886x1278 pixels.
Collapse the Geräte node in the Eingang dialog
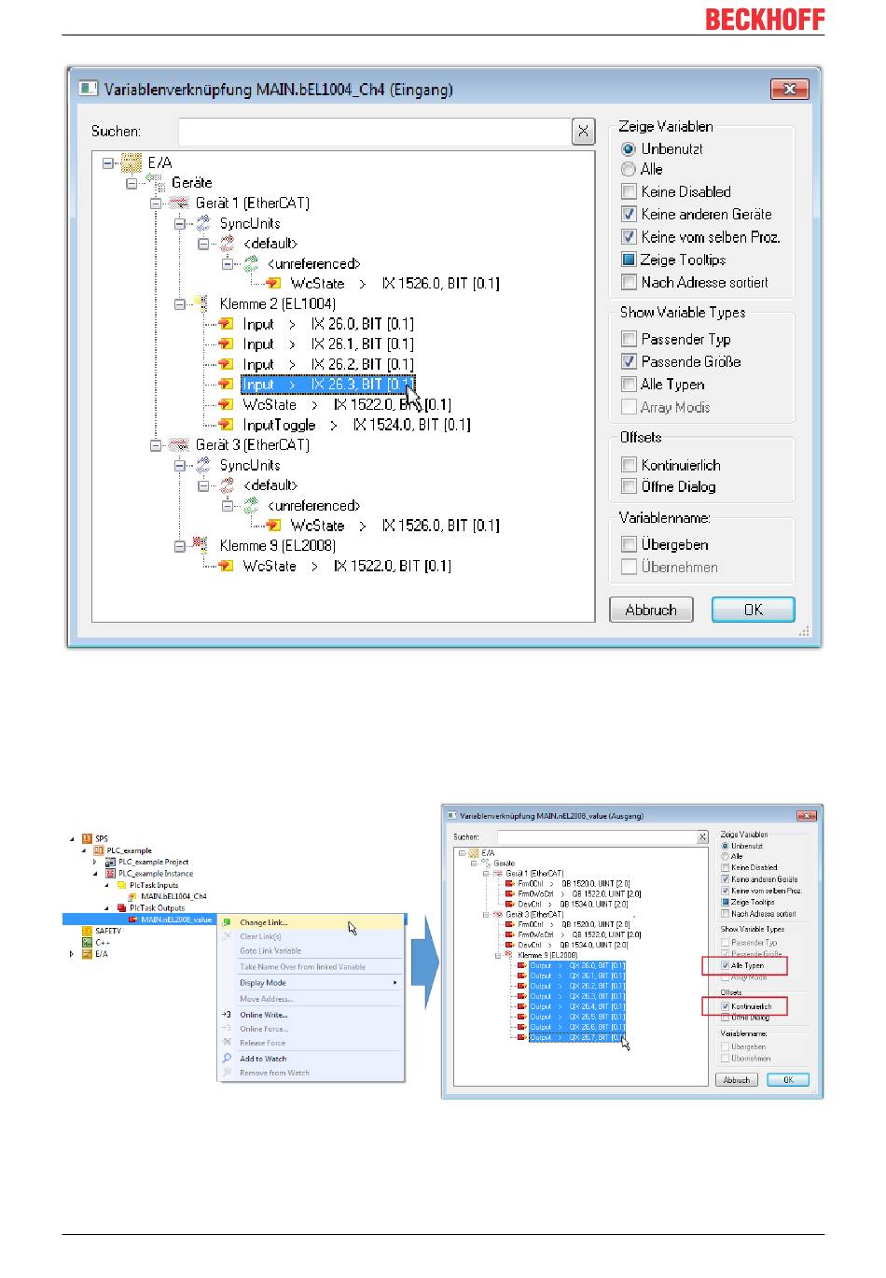[132, 183]
